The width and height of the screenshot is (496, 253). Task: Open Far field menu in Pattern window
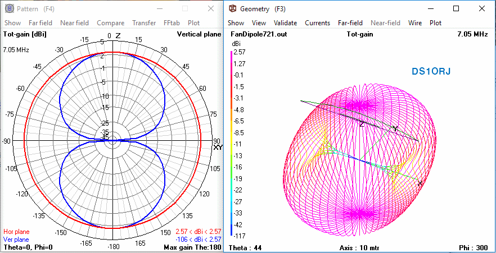40,22
